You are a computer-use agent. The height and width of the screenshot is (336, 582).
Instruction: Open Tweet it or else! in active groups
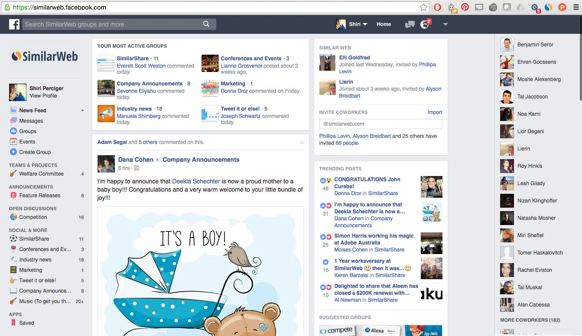(x=240, y=109)
